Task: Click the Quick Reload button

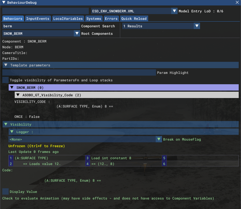Action: (x=134, y=18)
